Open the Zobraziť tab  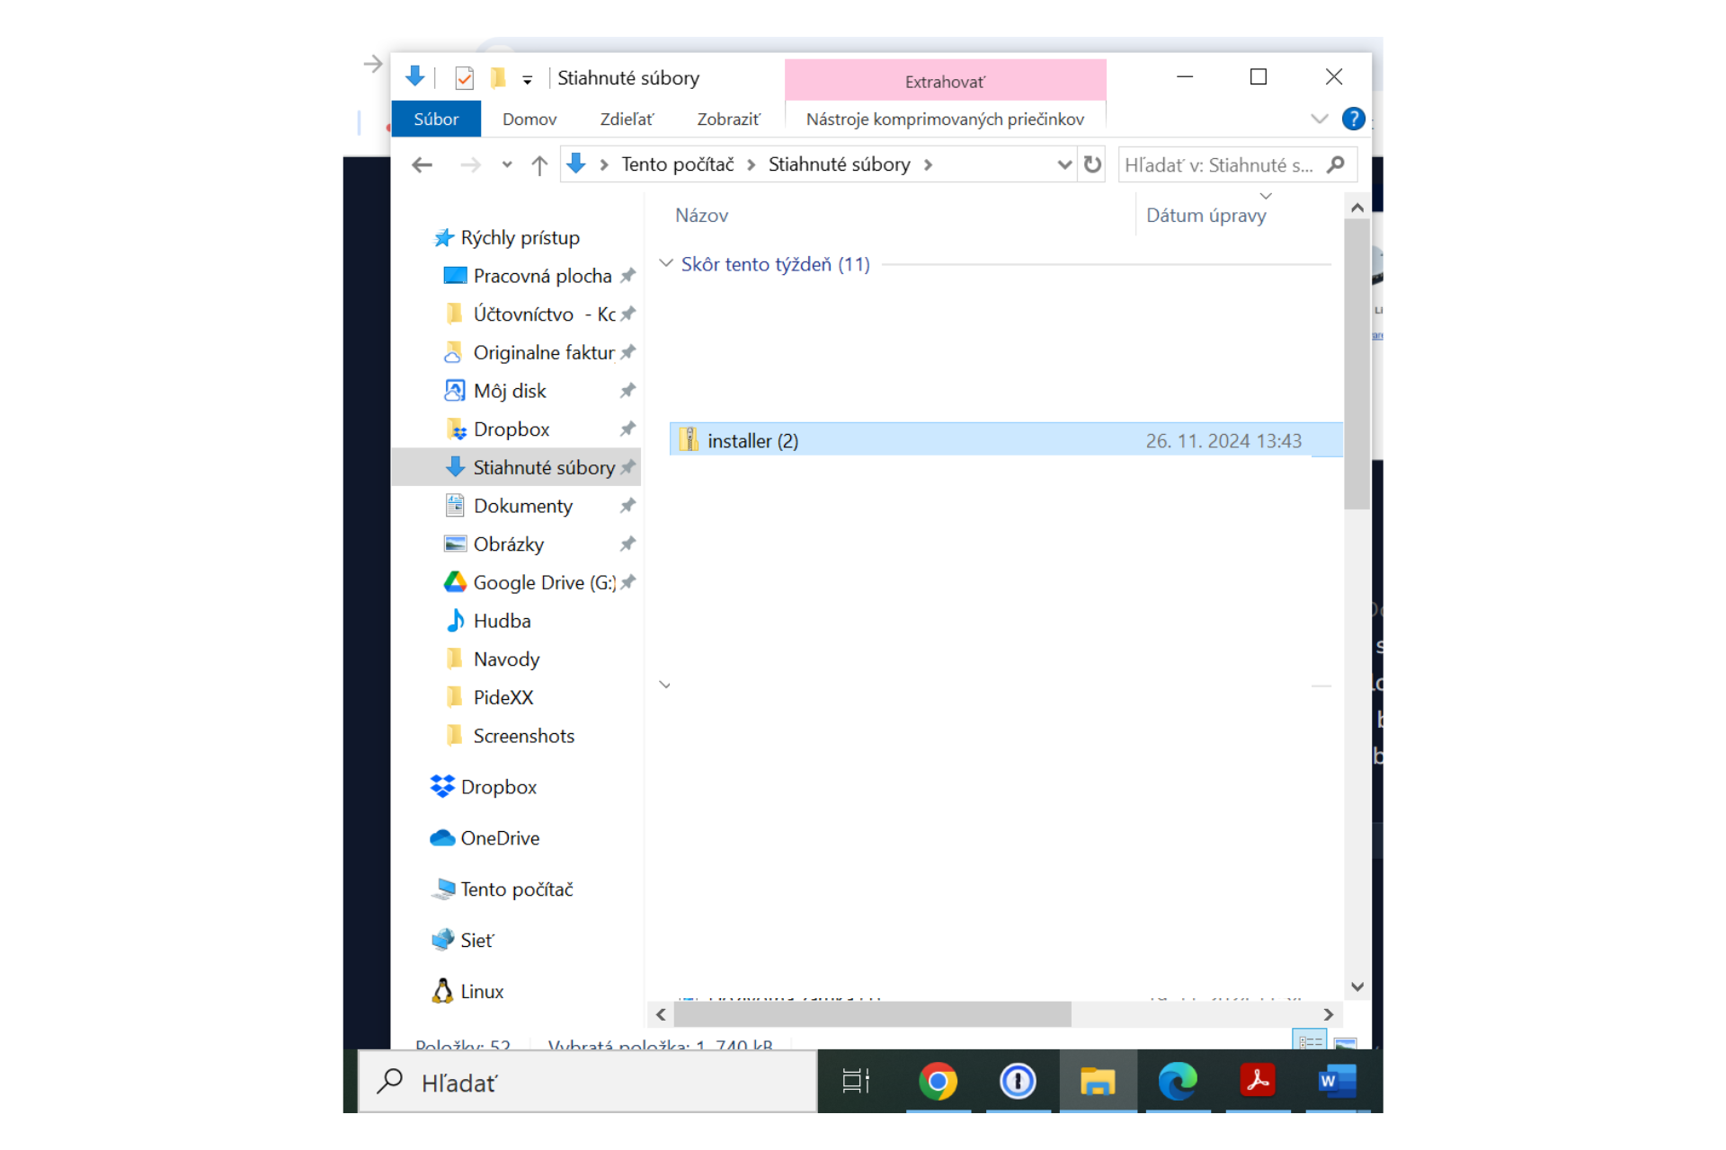coord(728,119)
